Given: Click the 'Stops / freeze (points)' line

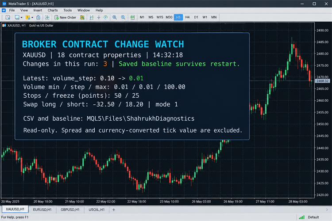Looking at the screenshot, I should coord(81,95).
